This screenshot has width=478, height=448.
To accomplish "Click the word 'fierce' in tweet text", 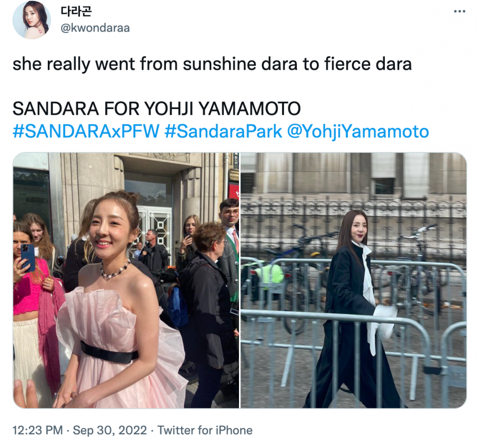I will pos(347,64).
